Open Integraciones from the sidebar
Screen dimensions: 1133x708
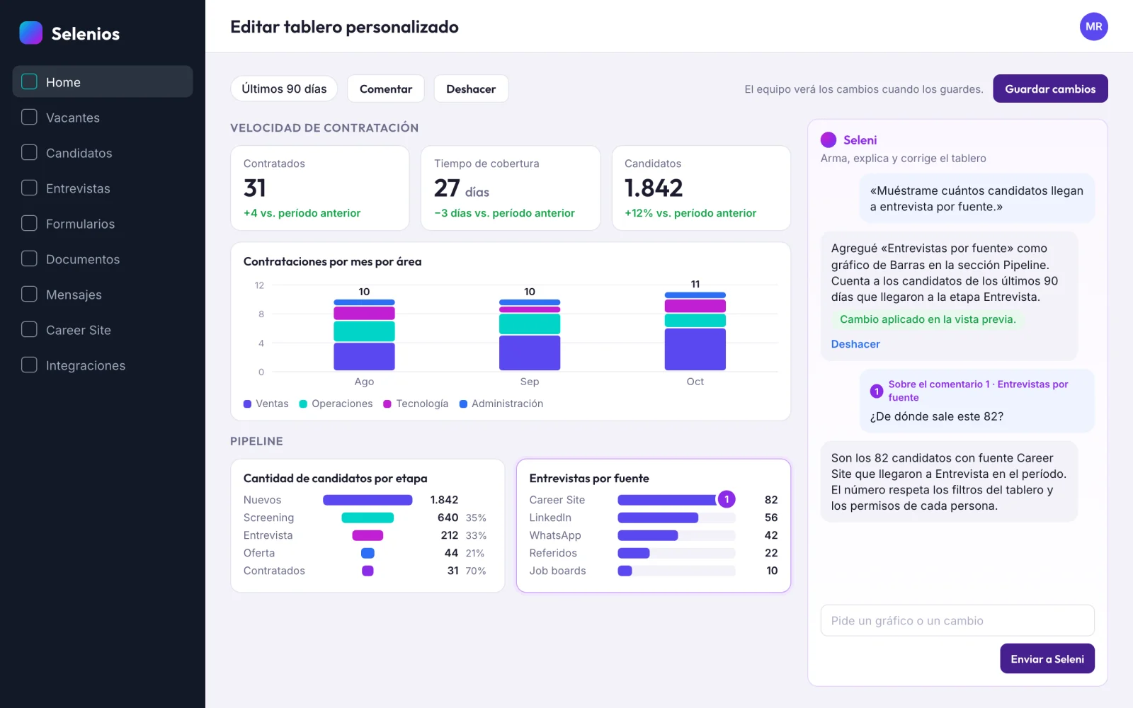(x=103, y=365)
